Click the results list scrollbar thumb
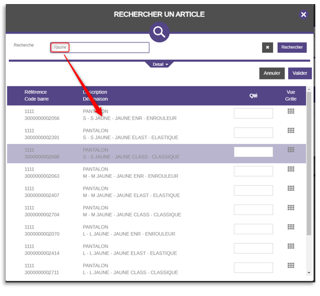Screen dimensions: 320x296 pyautogui.click(x=309, y=164)
